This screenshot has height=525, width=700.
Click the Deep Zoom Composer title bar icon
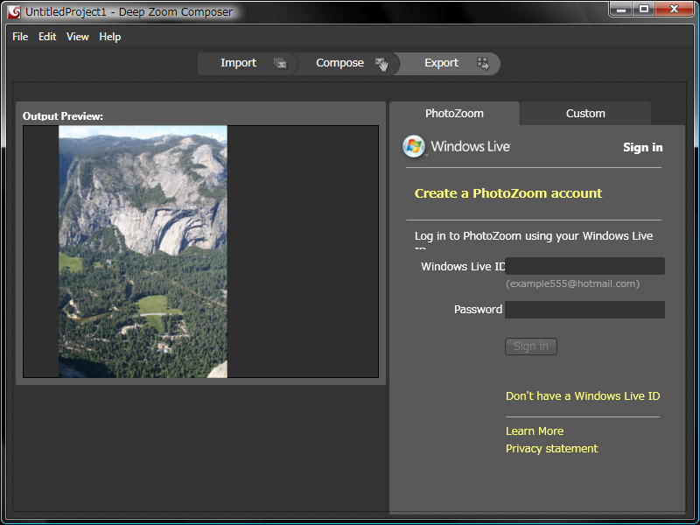click(13, 11)
